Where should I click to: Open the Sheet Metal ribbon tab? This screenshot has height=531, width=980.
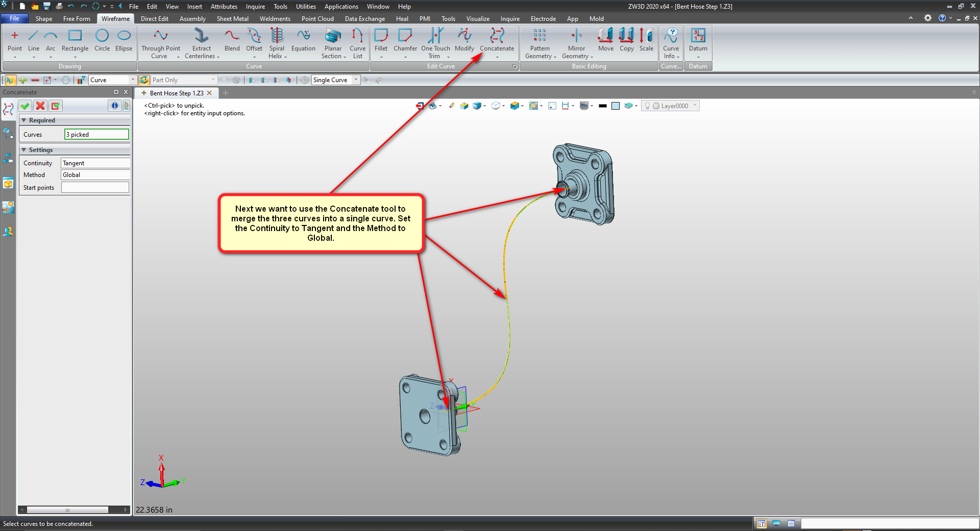[232, 19]
